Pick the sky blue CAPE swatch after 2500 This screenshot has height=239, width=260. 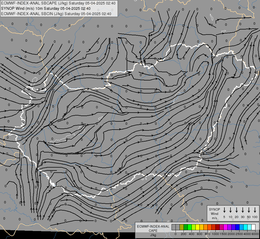pyautogui.click(x=241, y=227)
